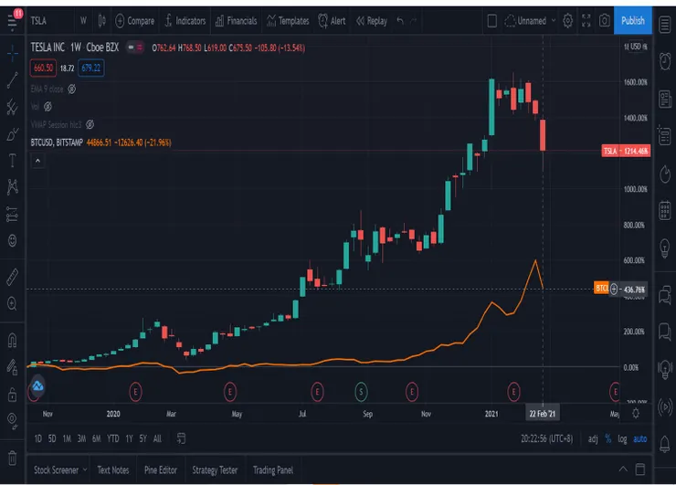This screenshot has height=485, width=676.
Task: Collapse the indicator legend with chevron
Action: [x=38, y=161]
